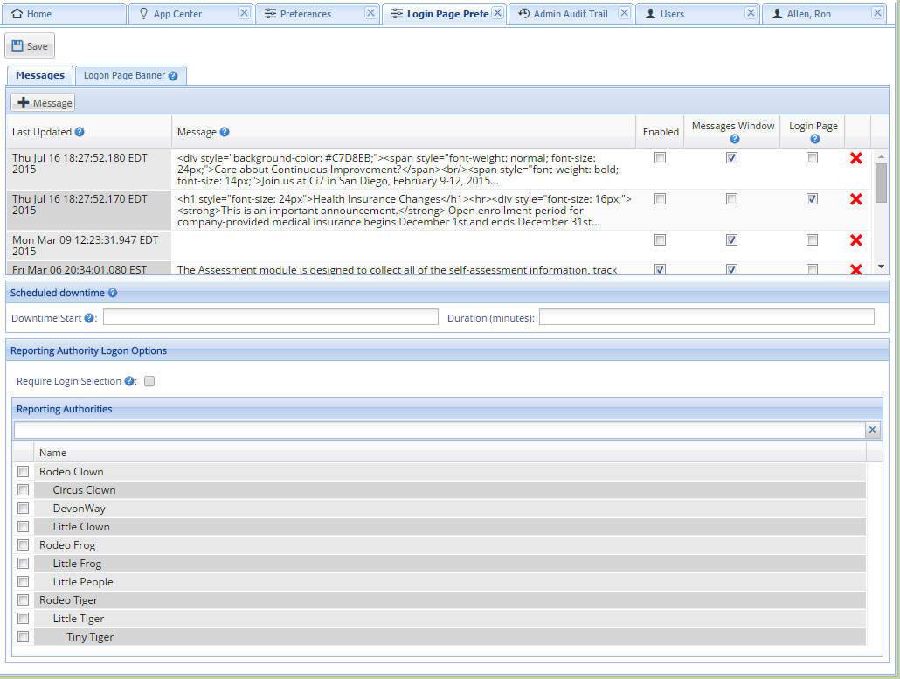This screenshot has width=900, height=679.
Task: Check the Circus Clown checkbox
Action: point(23,490)
